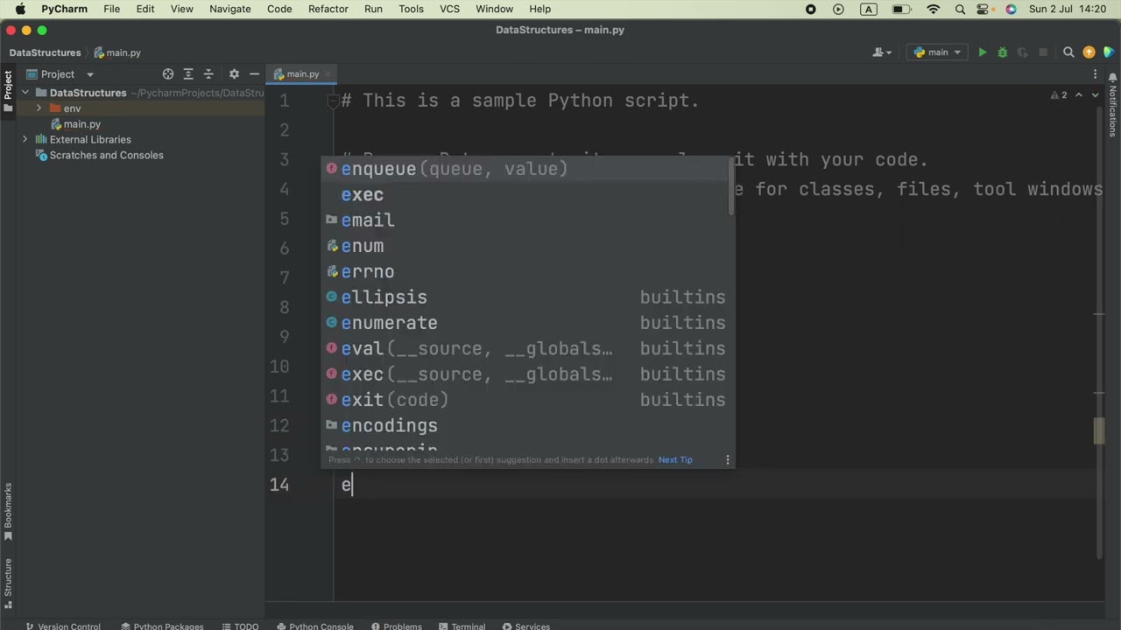Open the Version Control tool window
1121x630 pixels.
pos(63,626)
